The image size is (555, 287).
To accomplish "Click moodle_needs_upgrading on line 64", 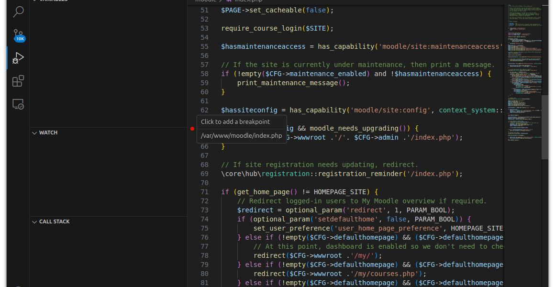I will pos(355,128).
